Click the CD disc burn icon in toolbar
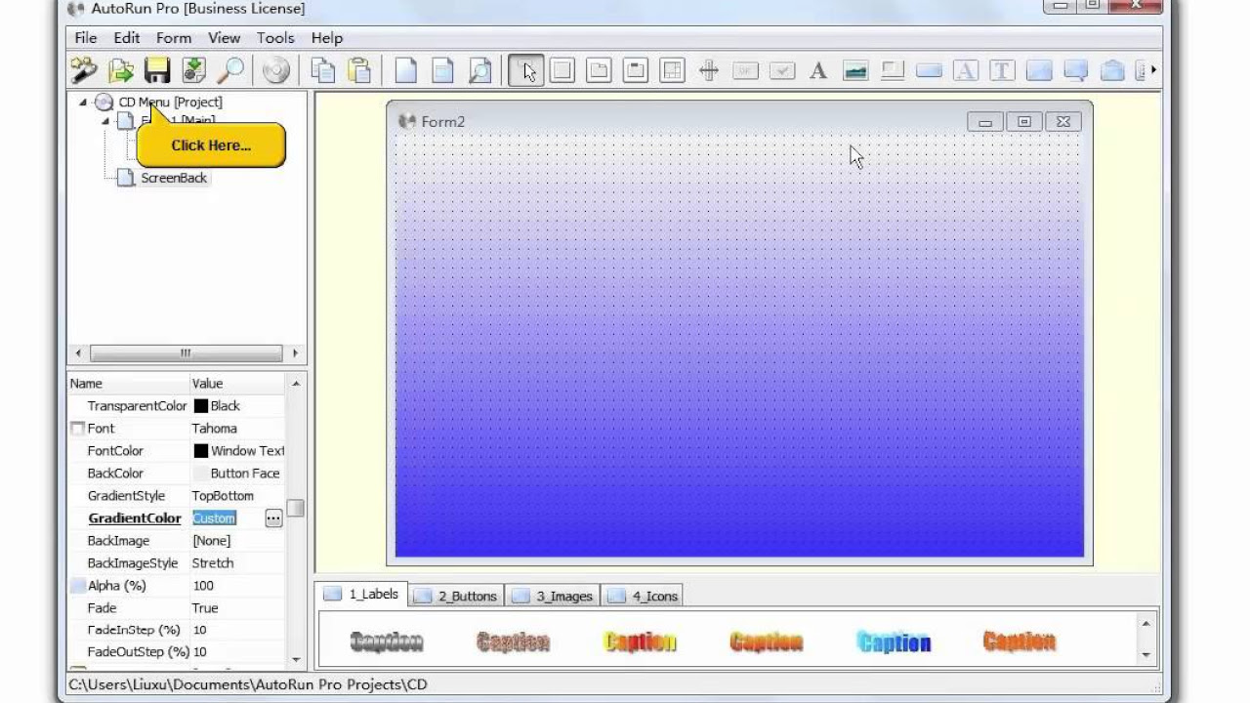 pyautogui.click(x=276, y=70)
